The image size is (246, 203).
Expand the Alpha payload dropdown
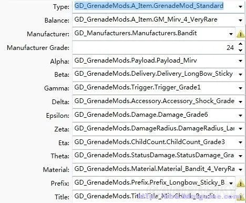241,61
